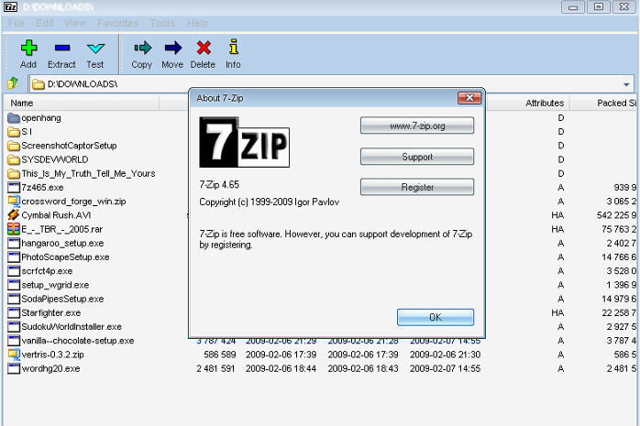
Task: Go up one folder level icon
Action: (13, 83)
